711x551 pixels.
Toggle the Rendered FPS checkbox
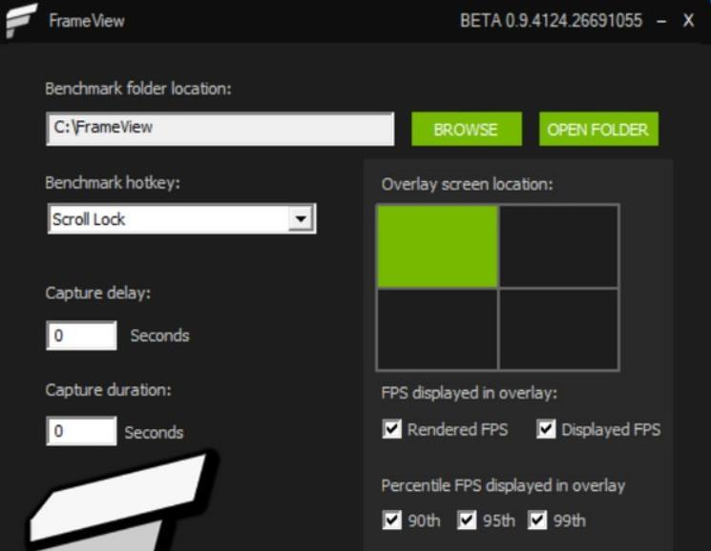(392, 429)
